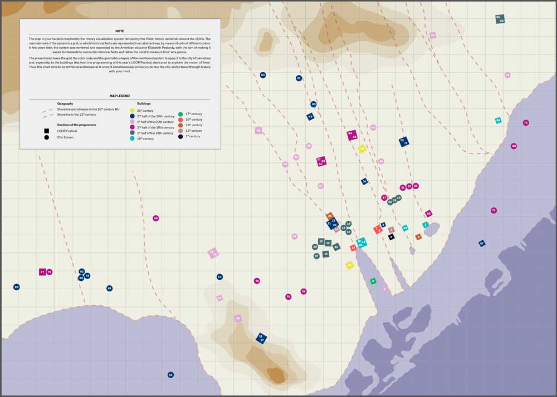Select the magenta square marker 77
This screenshot has width=557, height=397.
[x=42, y=272]
